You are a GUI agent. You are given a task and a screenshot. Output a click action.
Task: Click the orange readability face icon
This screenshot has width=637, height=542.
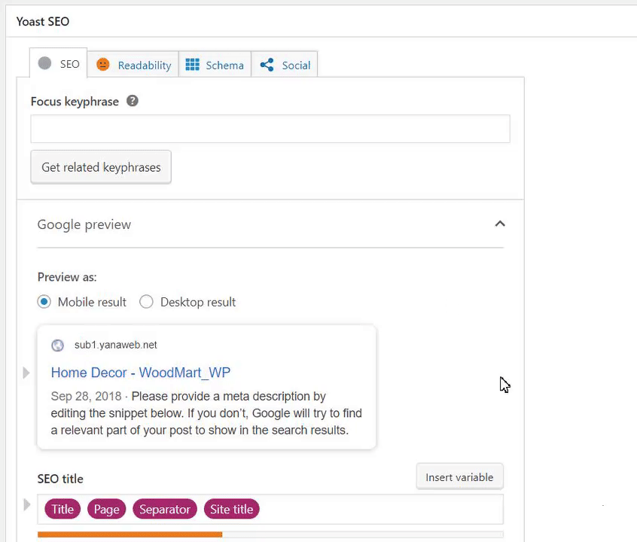(103, 64)
